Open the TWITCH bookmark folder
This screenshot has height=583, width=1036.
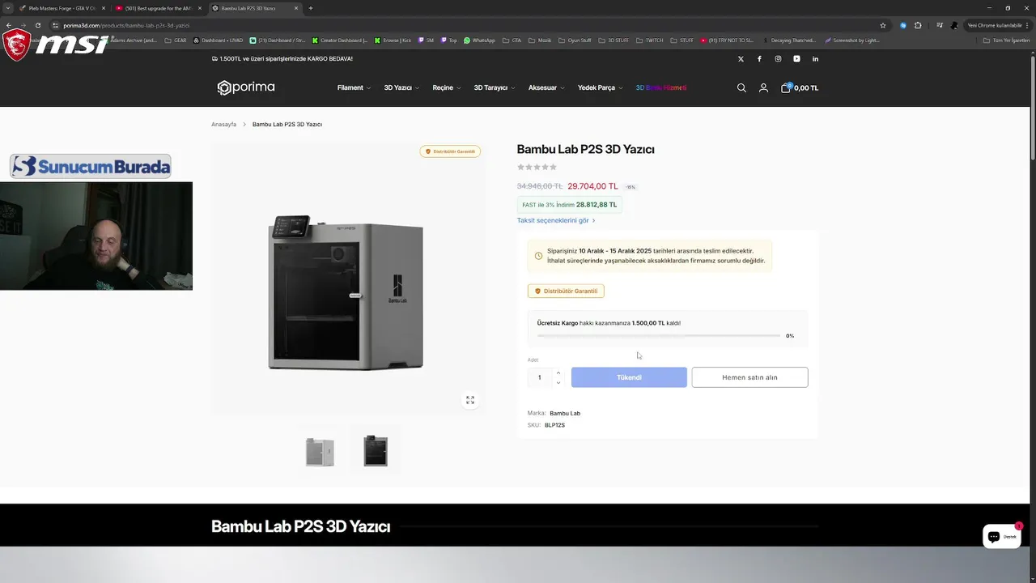tap(651, 40)
